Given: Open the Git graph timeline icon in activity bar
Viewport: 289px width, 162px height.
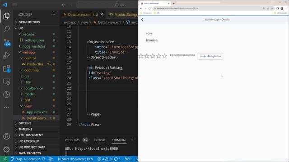Looking at the screenshot, I should coord(6,94).
